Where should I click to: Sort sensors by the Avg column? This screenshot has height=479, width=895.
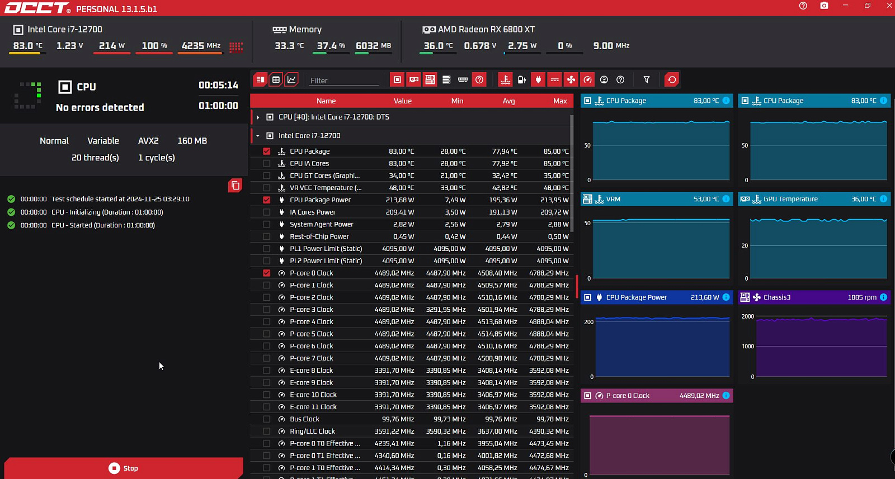(508, 101)
